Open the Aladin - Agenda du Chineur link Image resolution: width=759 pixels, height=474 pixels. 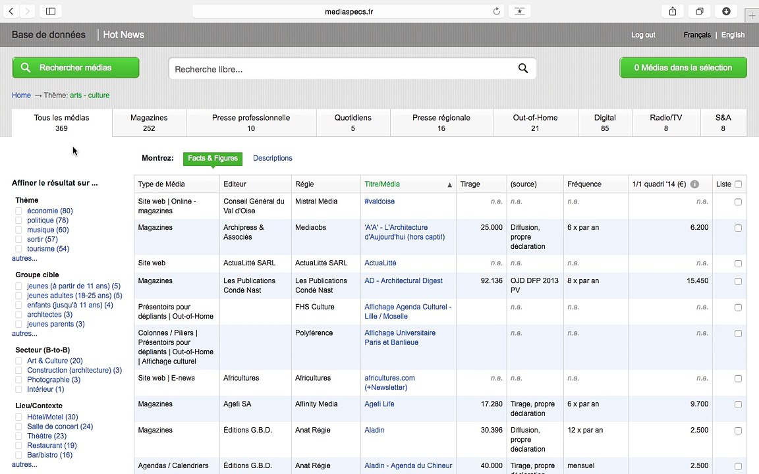[x=408, y=466]
